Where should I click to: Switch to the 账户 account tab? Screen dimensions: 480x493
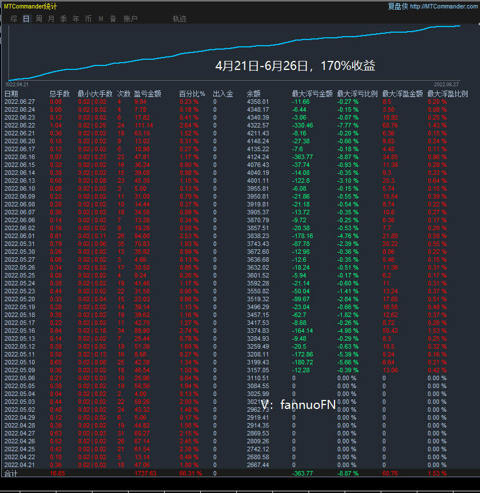(130, 19)
